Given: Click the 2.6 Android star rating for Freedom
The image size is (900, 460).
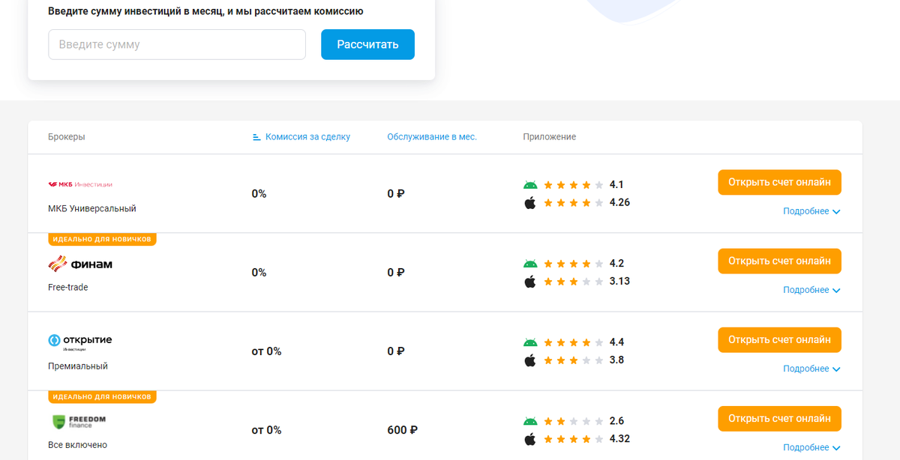Looking at the screenshot, I should (x=573, y=421).
